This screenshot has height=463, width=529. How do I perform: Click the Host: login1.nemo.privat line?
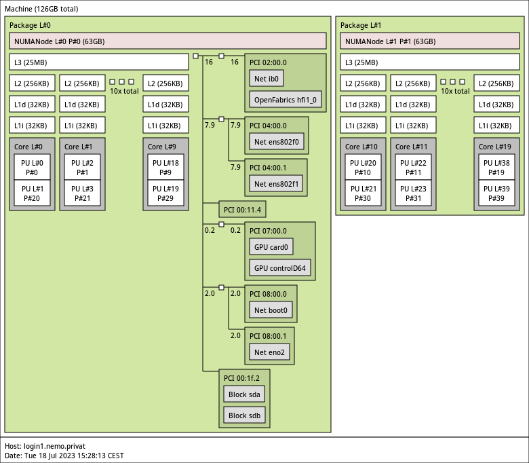click(x=45, y=447)
